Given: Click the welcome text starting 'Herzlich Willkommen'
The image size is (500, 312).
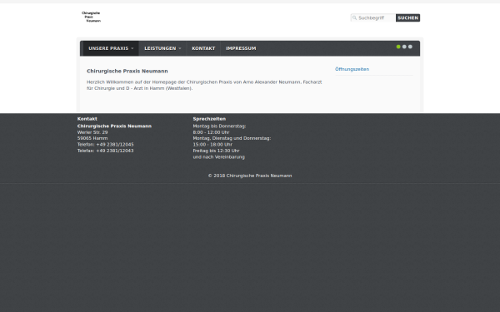Looking at the screenshot, I should click(204, 85).
